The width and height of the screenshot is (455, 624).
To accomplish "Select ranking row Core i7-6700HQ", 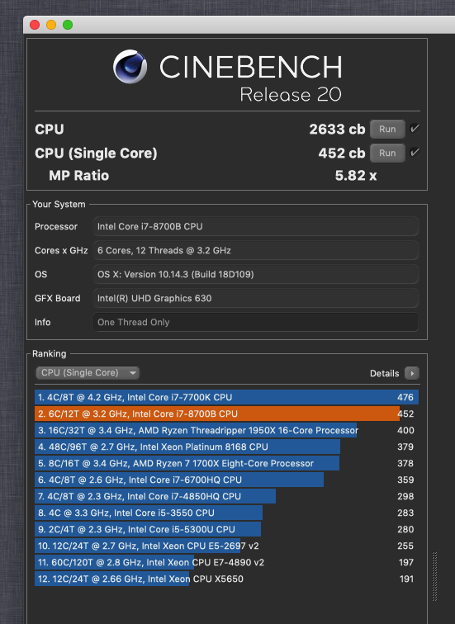I will (226, 480).
